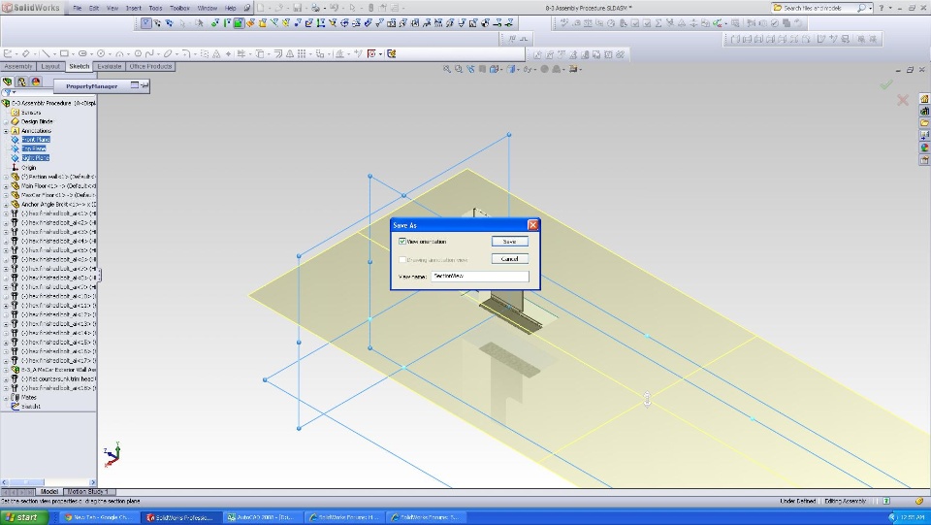Open File Explorer task pane folder icon

click(924, 123)
